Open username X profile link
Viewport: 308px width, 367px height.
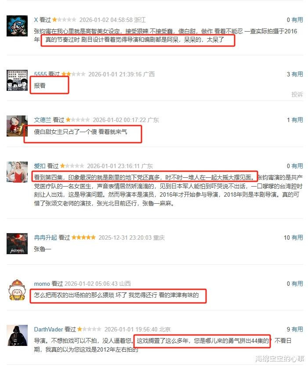[x=36, y=20]
